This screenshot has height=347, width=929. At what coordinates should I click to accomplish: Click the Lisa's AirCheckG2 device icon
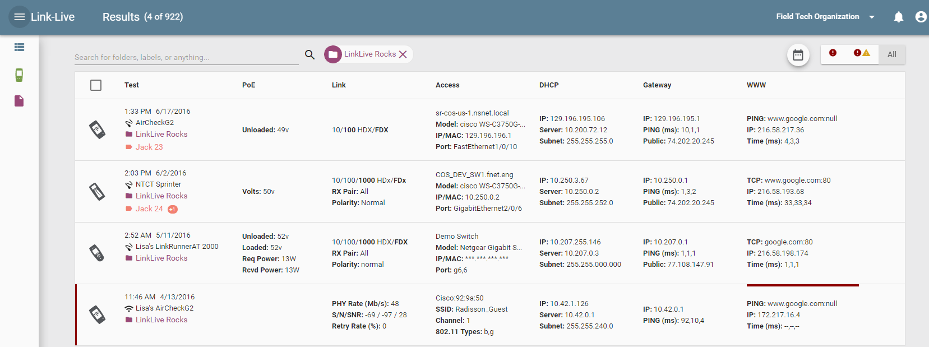click(x=98, y=314)
